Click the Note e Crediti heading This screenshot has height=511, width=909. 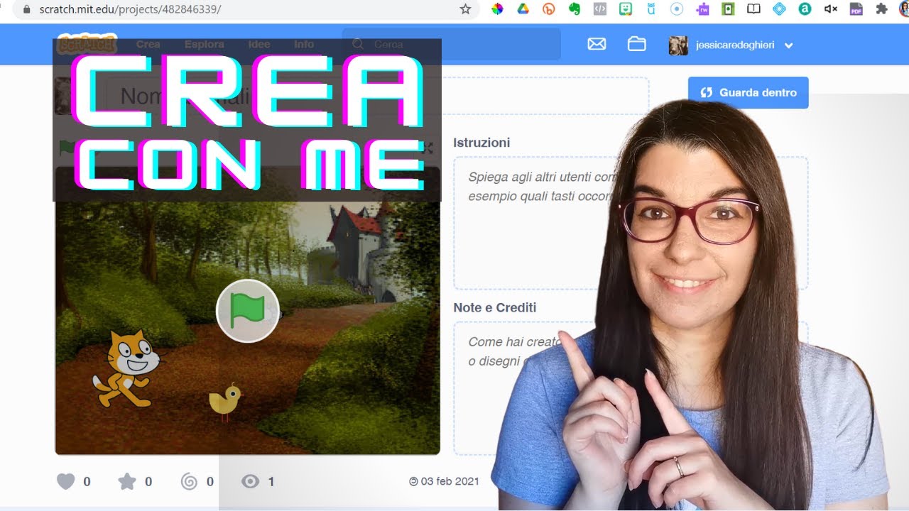click(x=495, y=307)
